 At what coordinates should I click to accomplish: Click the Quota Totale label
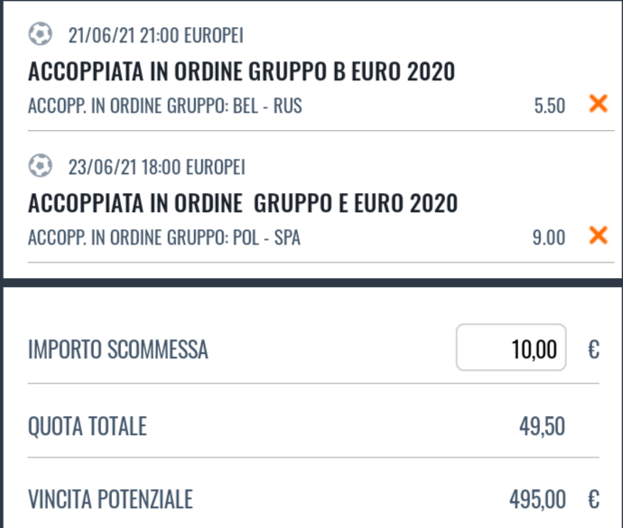88,427
